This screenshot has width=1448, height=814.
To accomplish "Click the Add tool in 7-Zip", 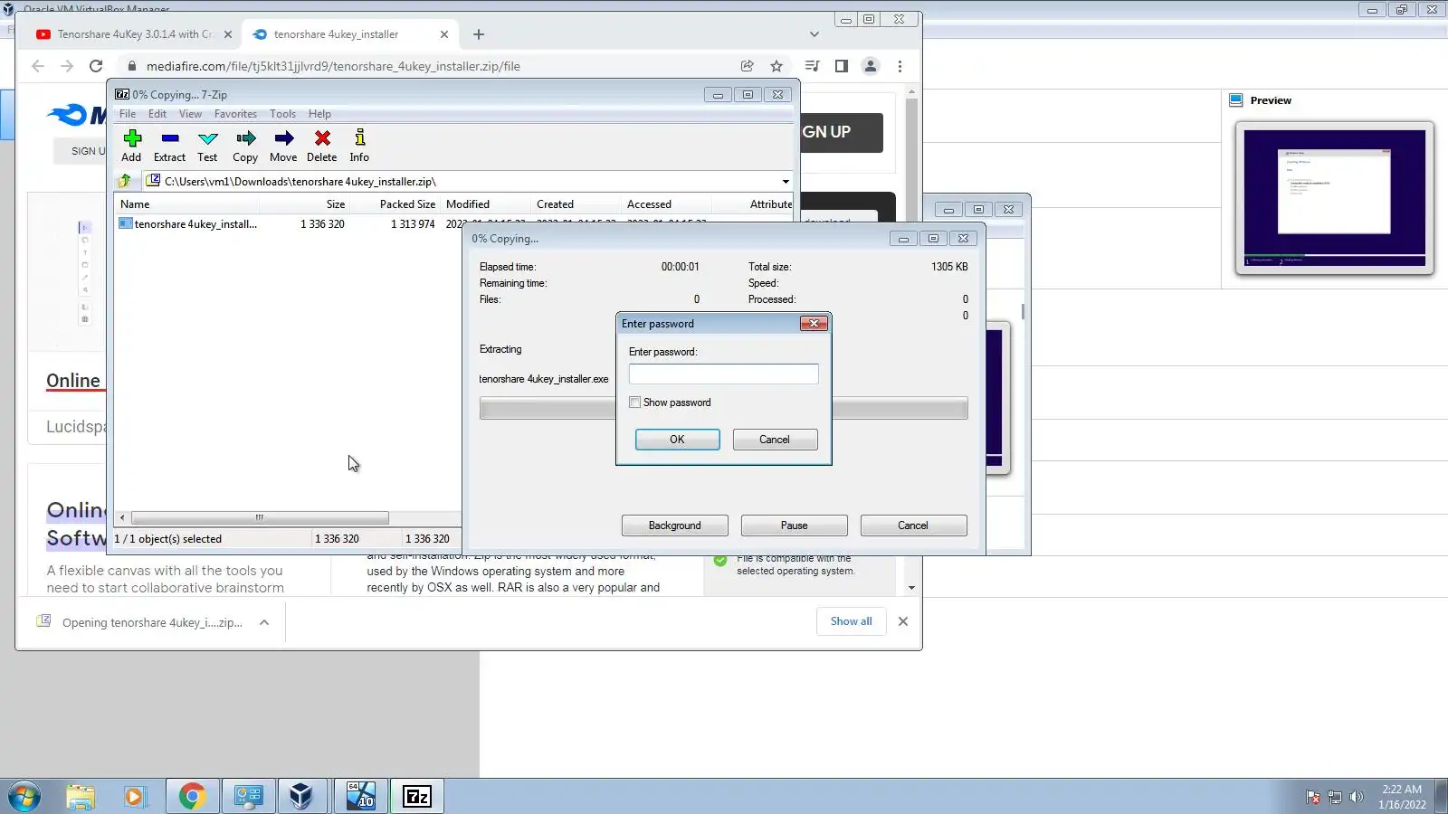I will 131,145.
